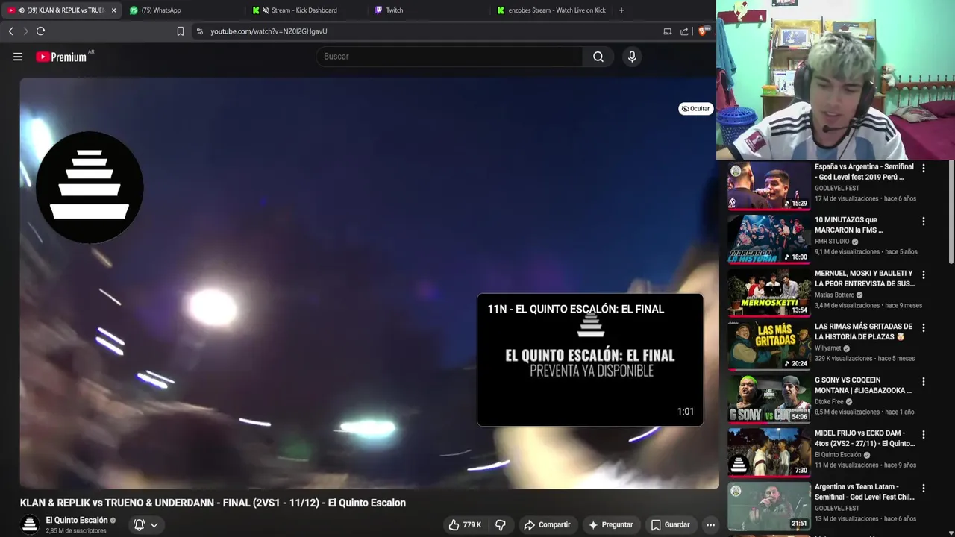
Task: Open a new browser tab
Action: click(621, 10)
